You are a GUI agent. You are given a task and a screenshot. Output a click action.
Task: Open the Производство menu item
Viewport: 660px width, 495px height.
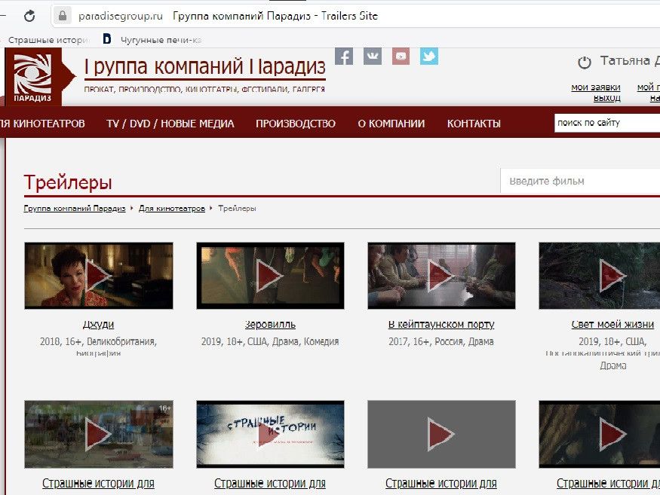click(296, 124)
